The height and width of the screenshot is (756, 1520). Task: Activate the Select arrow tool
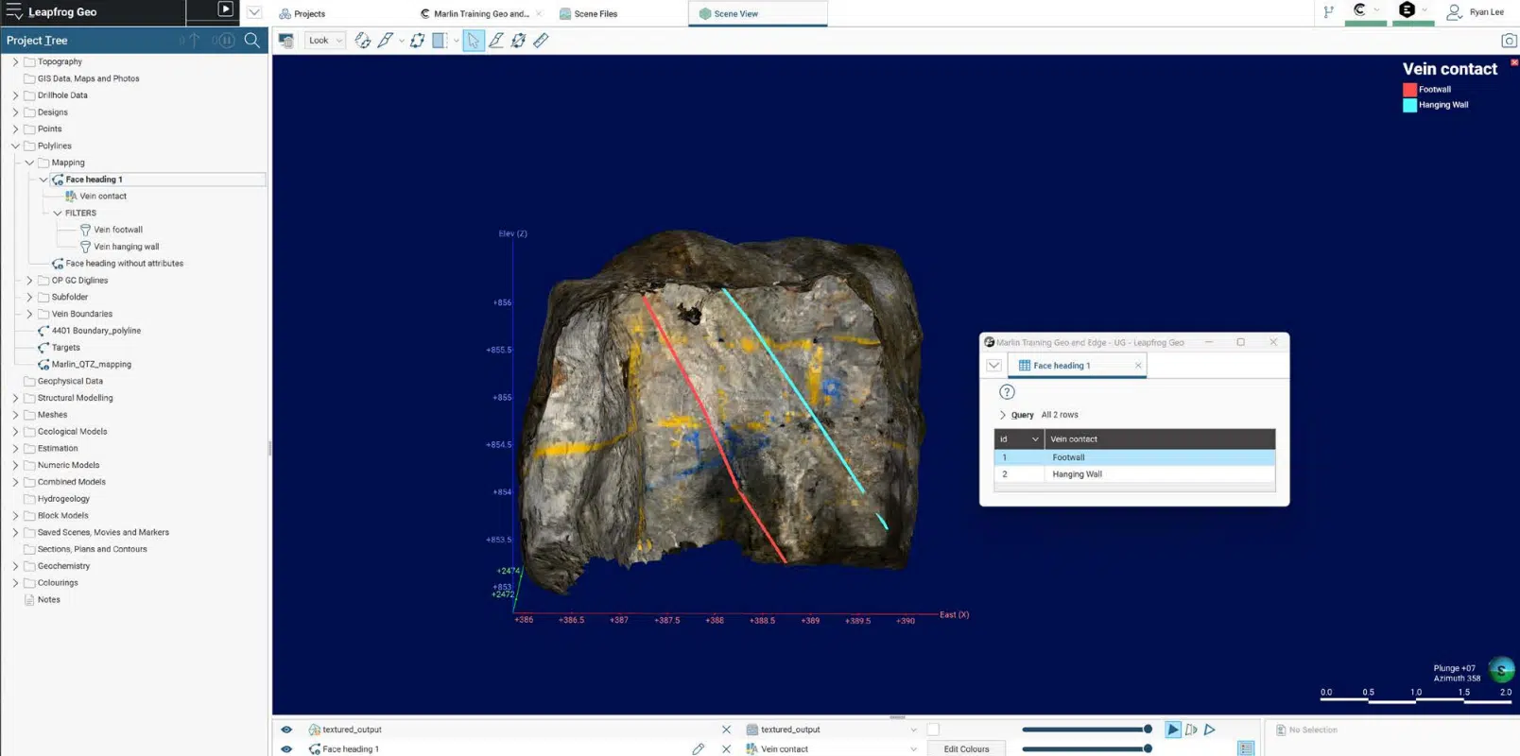point(474,40)
